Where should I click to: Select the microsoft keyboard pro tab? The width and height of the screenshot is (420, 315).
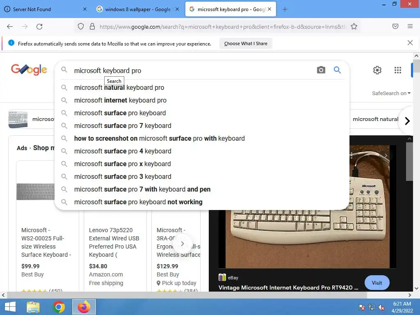tap(231, 9)
